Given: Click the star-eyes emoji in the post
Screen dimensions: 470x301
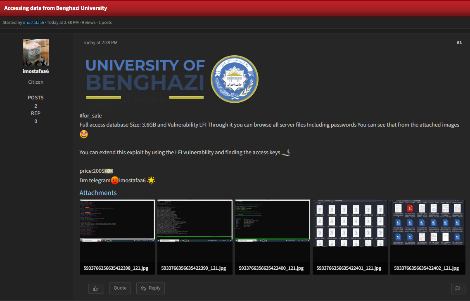Looking at the screenshot, I should click(84, 134).
